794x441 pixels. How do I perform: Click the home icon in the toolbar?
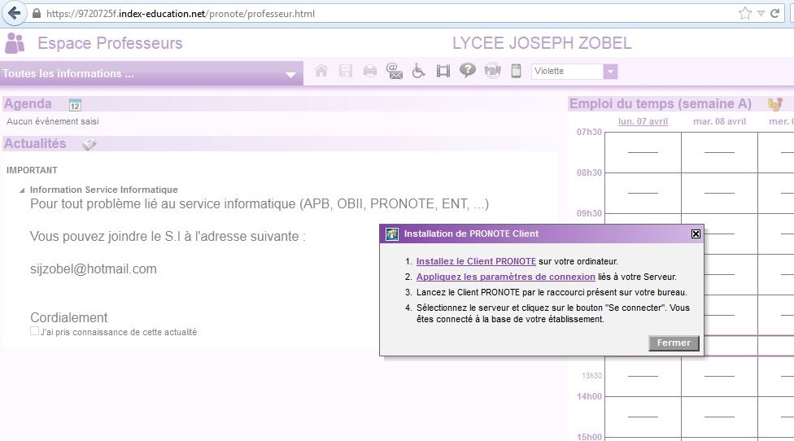(321, 72)
